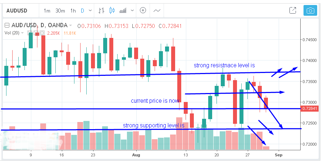Take a chart snapshot with camera button
Viewport: 324px width, 161px height.
(x=309, y=10)
